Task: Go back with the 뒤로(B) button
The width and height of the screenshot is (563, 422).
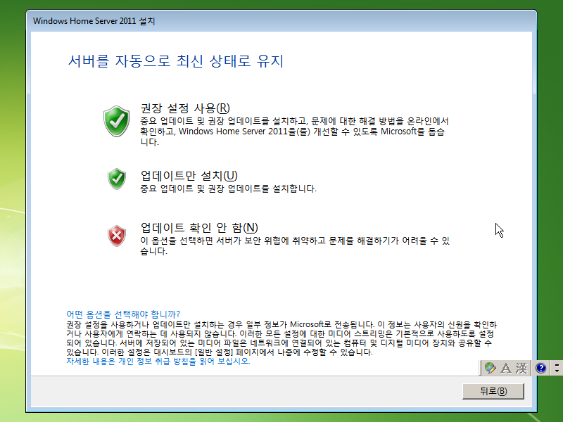Action: pos(493,391)
